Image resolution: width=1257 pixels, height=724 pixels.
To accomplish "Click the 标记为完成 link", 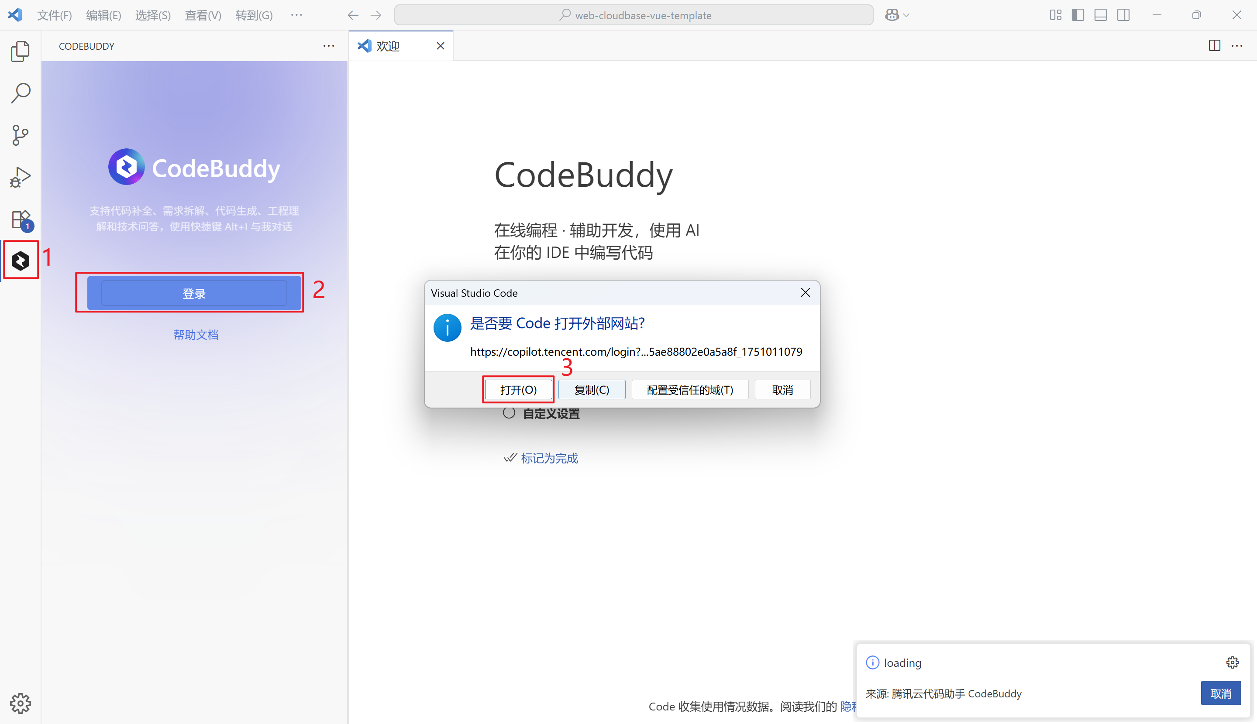I will point(549,458).
